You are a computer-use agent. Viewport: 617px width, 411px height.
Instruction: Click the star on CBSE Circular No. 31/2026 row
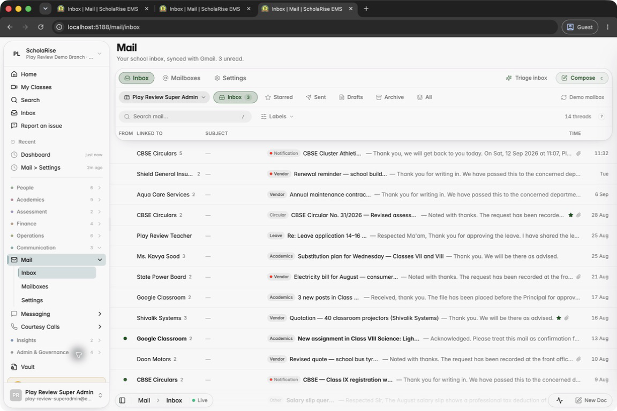click(570, 215)
